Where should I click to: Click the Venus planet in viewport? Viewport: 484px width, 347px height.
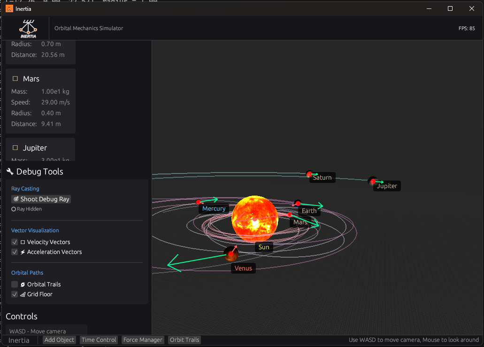(x=230, y=254)
